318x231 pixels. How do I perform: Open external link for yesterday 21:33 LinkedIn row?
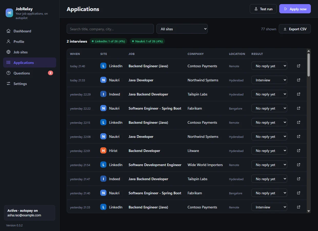tap(299, 207)
